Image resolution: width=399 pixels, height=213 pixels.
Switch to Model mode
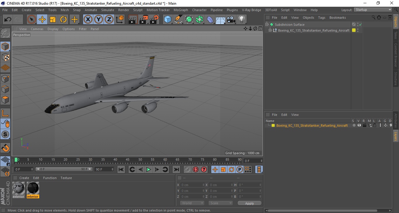pyautogui.click(x=5, y=47)
